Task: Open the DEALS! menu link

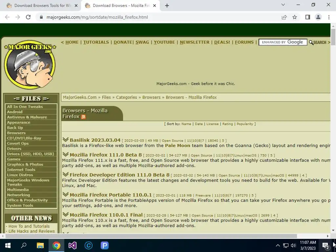Action: (222, 42)
